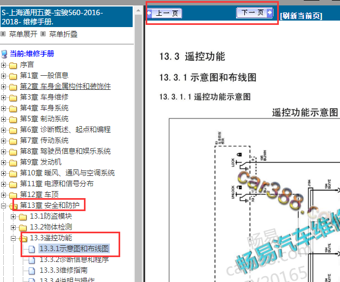340x282 pixels.
Task: Select 13.3.2诊断信息和程序 page
Action: point(74,259)
